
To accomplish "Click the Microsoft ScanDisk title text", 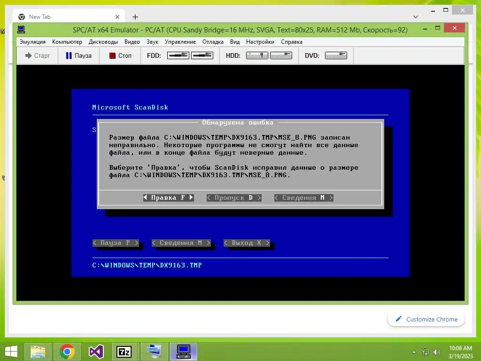I will pos(130,108).
